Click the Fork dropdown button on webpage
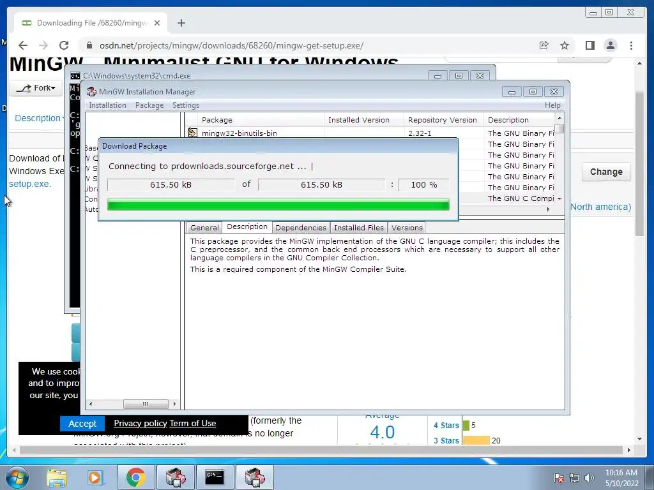Viewport: 654px width, 490px height. click(x=36, y=88)
